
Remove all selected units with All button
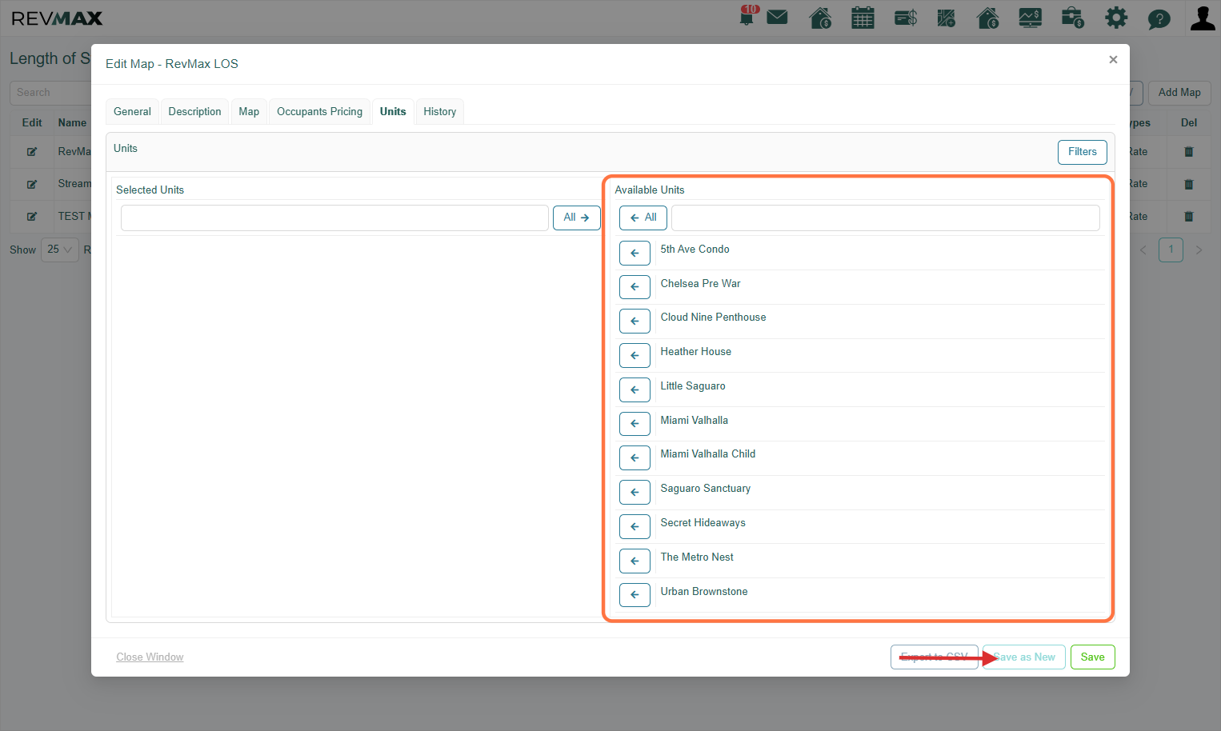click(576, 218)
